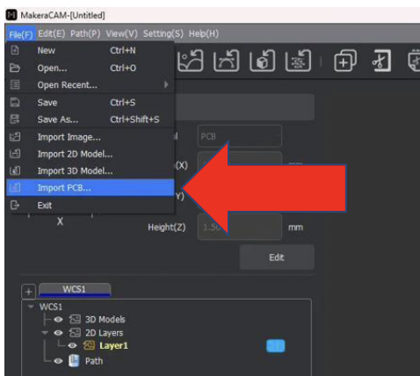Click the New file icon in menu

coord(15,50)
